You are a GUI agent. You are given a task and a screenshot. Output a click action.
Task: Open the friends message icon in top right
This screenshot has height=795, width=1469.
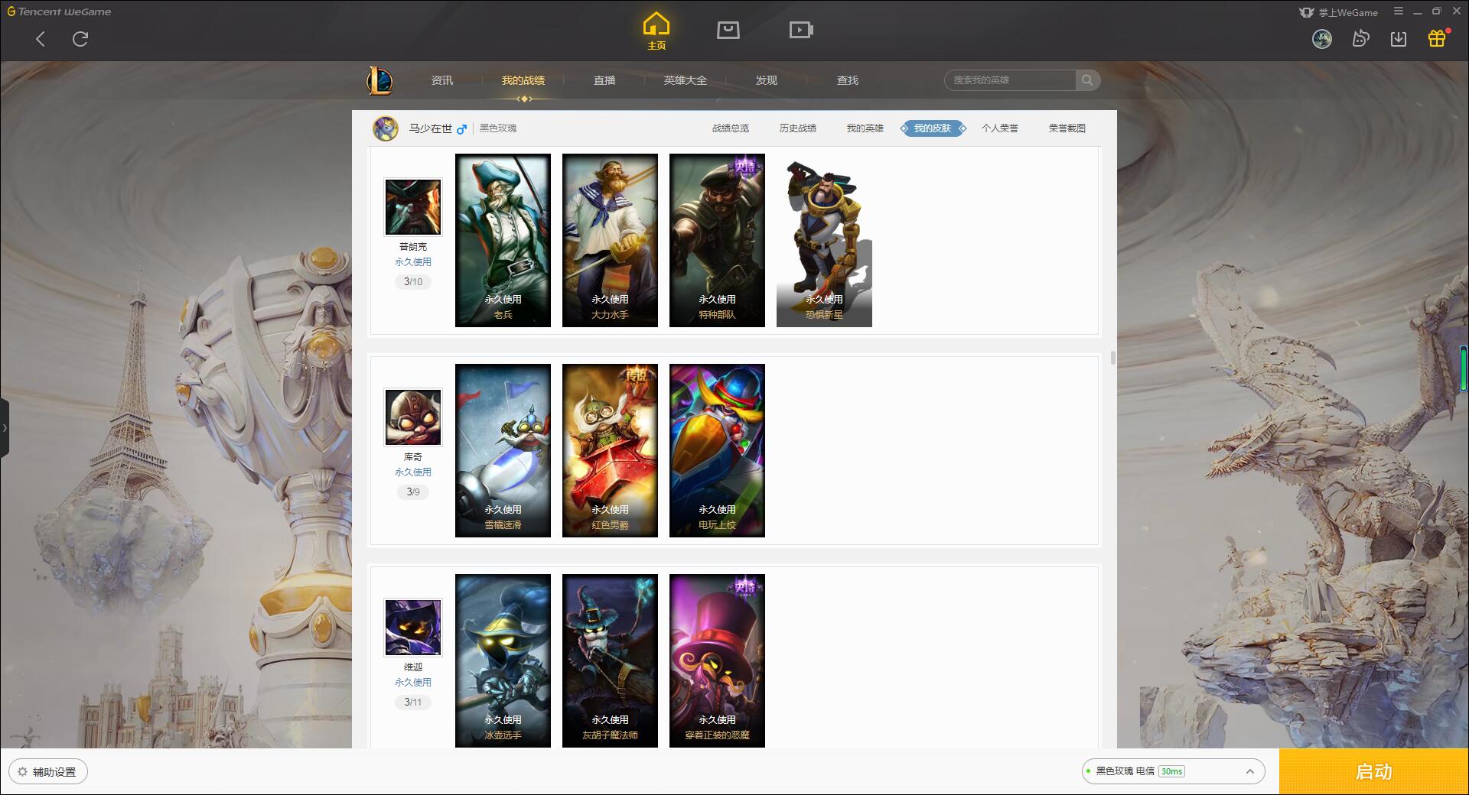tap(1360, 39)
